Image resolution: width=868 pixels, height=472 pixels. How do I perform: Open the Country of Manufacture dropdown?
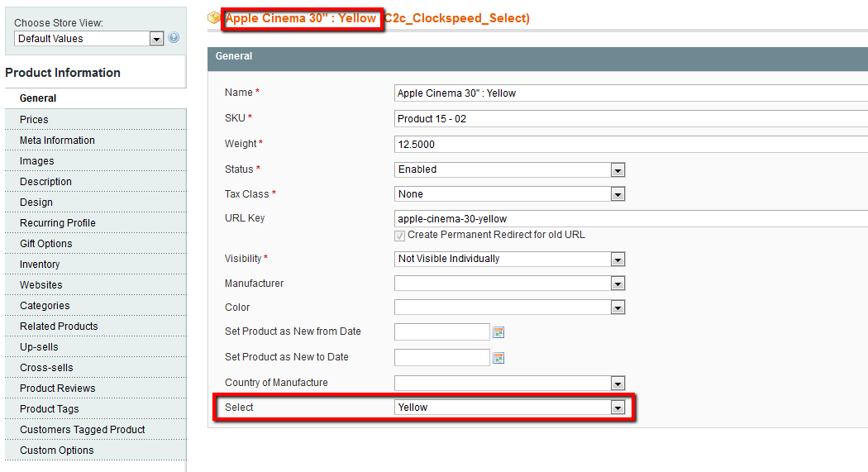509,383
